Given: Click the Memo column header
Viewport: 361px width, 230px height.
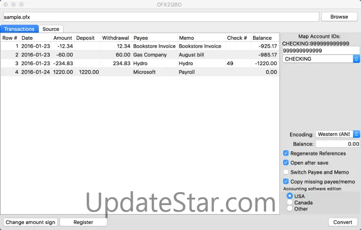Looking at the screenshot, I should pos(201,38).
